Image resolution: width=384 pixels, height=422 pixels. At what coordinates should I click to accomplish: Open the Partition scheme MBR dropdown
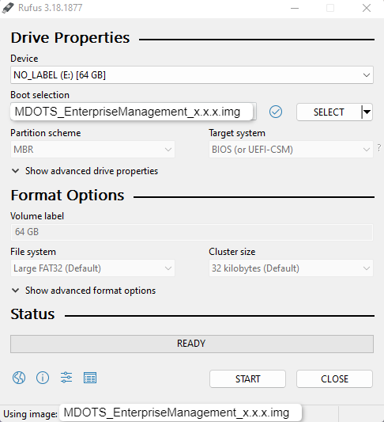92,150
